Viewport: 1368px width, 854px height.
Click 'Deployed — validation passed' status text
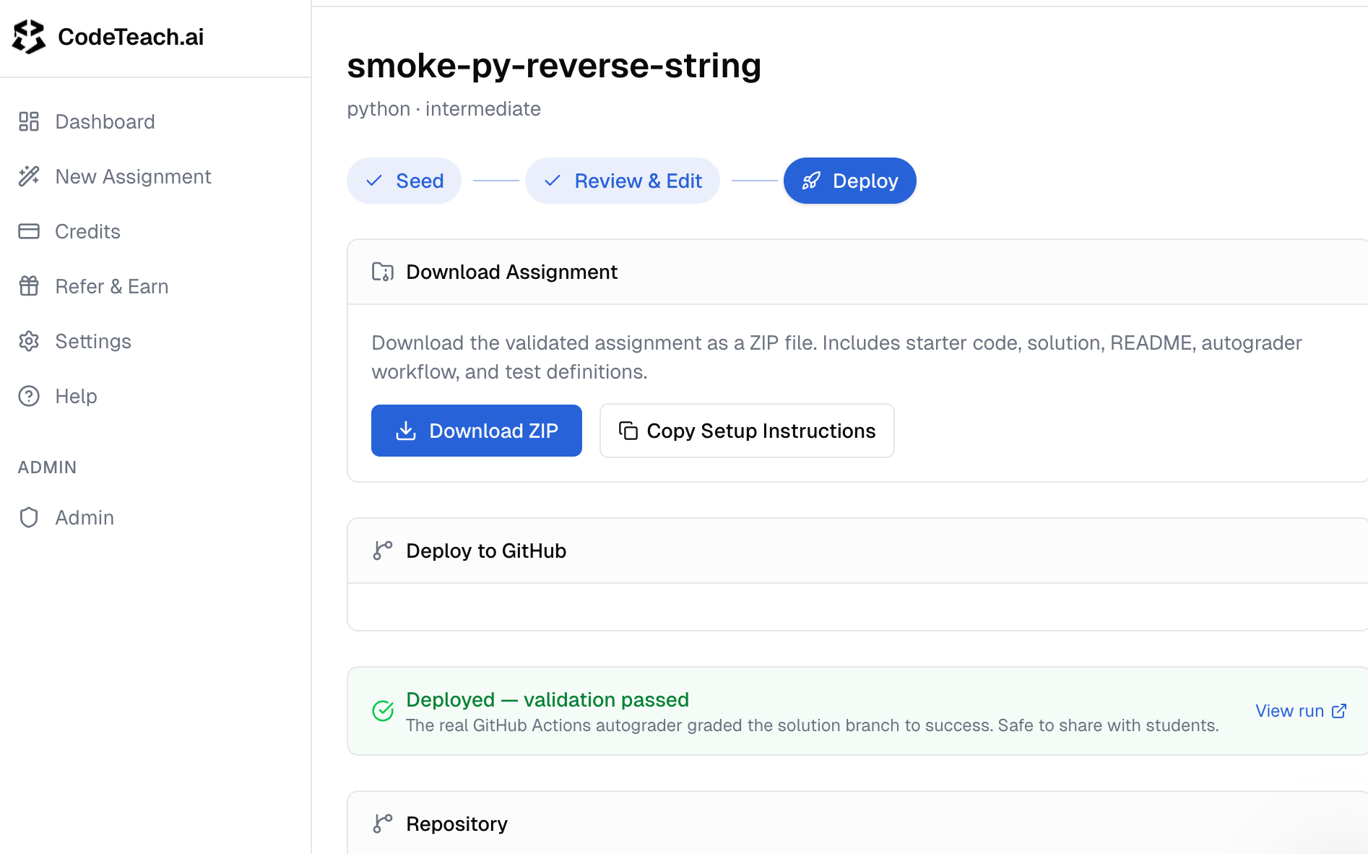tap(547, 699)
